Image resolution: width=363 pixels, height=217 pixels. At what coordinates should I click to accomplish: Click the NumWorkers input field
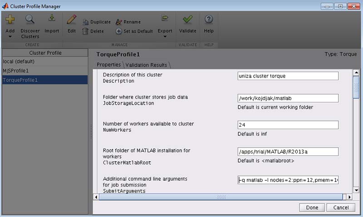coord(288,125)
